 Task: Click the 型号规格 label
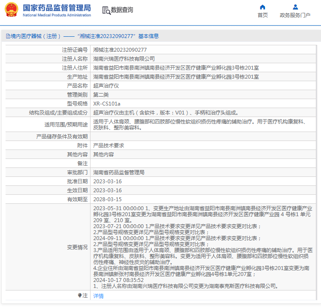click(x=77, y=104)
